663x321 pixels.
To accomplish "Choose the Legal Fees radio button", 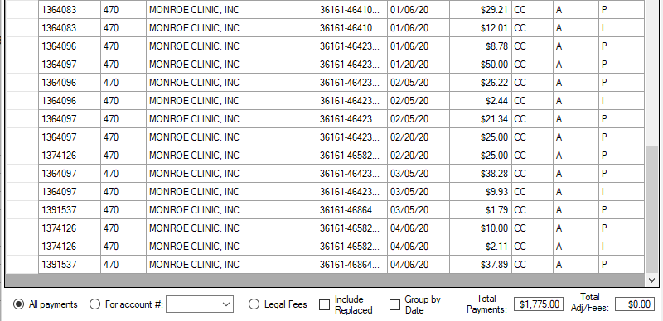I will click(x=254, y=304).
